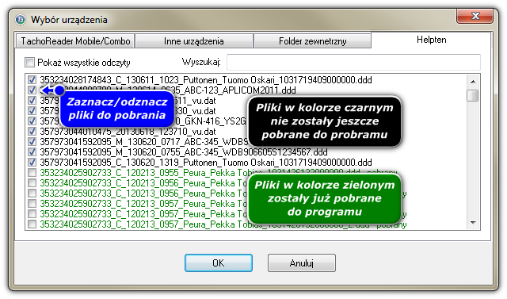This screenshot has width=507, height=299.
Task: Check first green 0955_Peura_Pekka file
Action: click(x=32, y=172)
